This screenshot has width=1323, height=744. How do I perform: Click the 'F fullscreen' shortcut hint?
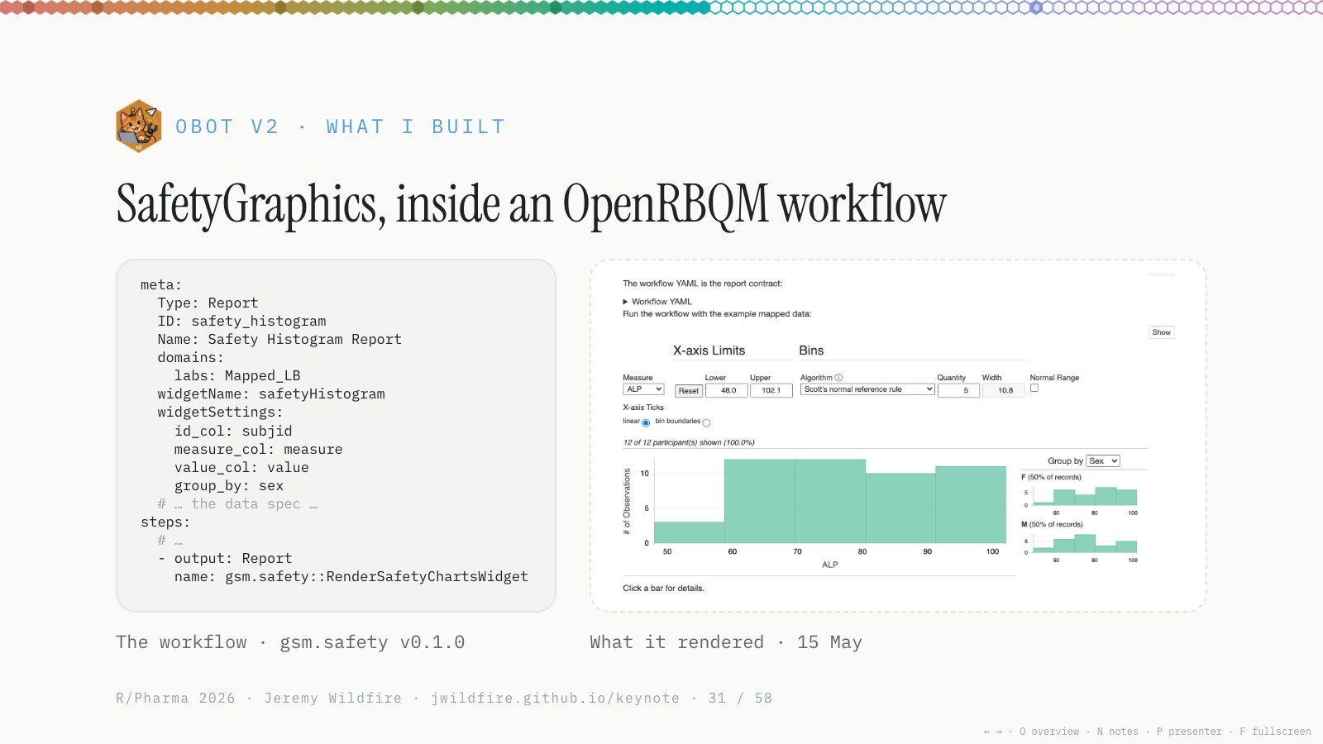point(1275,732)
